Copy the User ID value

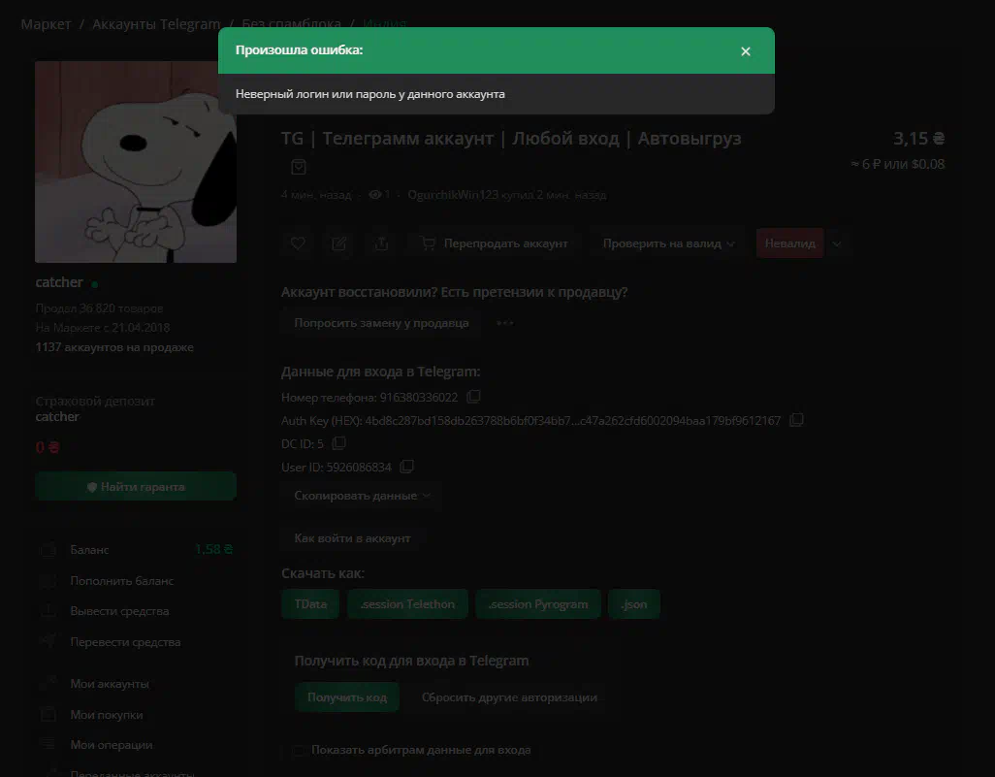click(x=406, y=467)
